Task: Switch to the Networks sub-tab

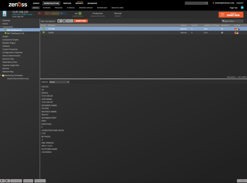Action: (x=47, y=8)
